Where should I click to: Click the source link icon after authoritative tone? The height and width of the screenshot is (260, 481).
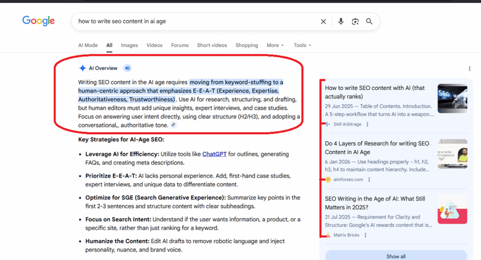174,125
